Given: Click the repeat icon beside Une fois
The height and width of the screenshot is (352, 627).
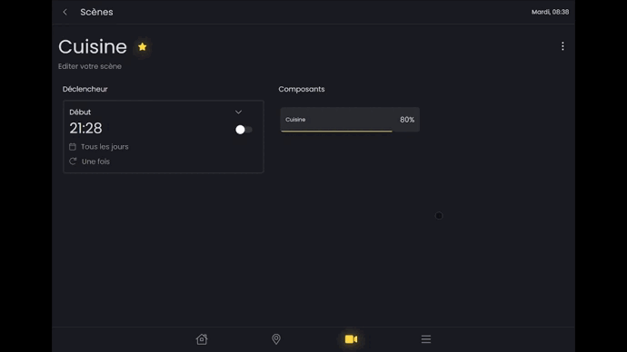Looking at the screenshot, I should [x=73, y=161].
